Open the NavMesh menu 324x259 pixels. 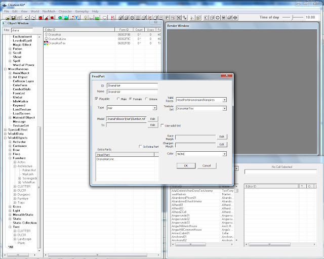pos(49,11)
